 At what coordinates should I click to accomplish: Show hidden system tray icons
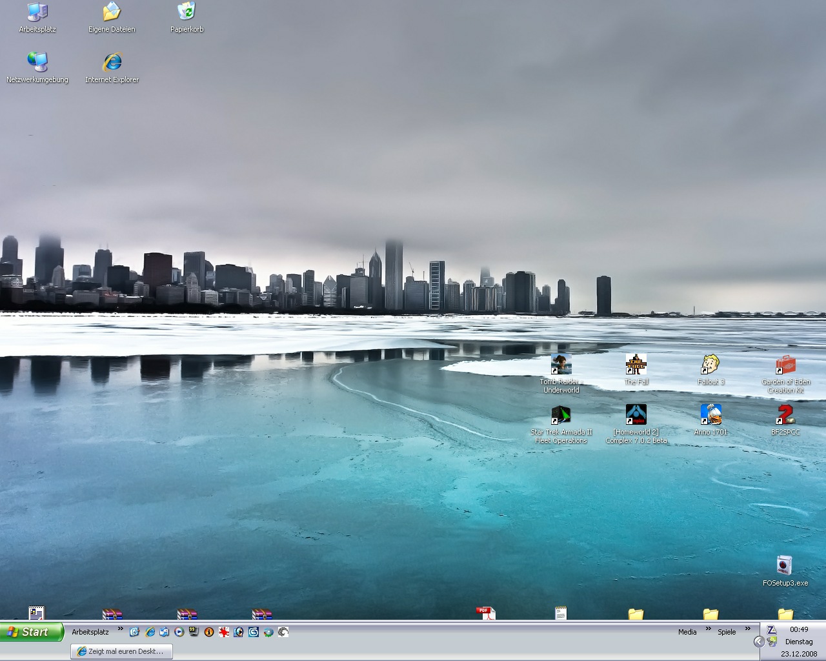pyautogui.click(x=759, y=642)
